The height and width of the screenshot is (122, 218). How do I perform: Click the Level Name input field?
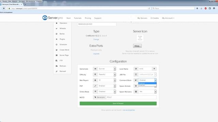(x=145, y=69)
